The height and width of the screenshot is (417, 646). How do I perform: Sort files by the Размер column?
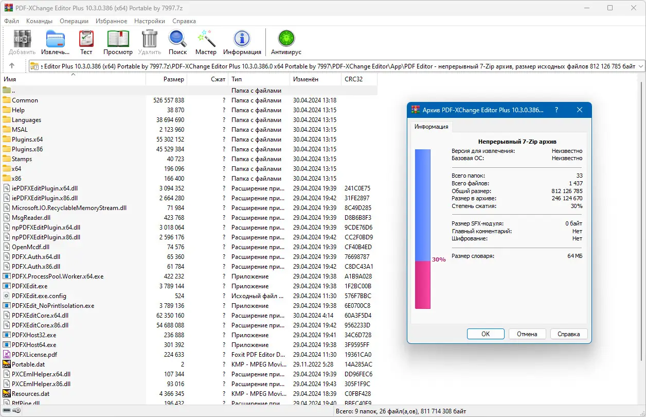(x=175, y=79)
